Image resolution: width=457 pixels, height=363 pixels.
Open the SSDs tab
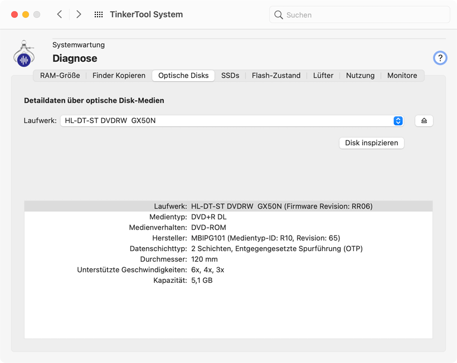pyautogui.click(x=230, y=75)
